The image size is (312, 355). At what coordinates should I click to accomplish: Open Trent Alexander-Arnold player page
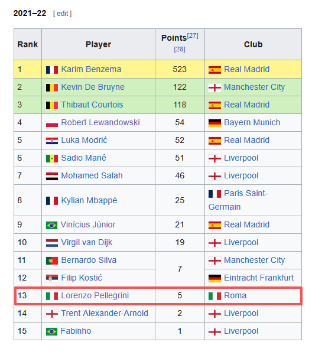tap(105, 313)
